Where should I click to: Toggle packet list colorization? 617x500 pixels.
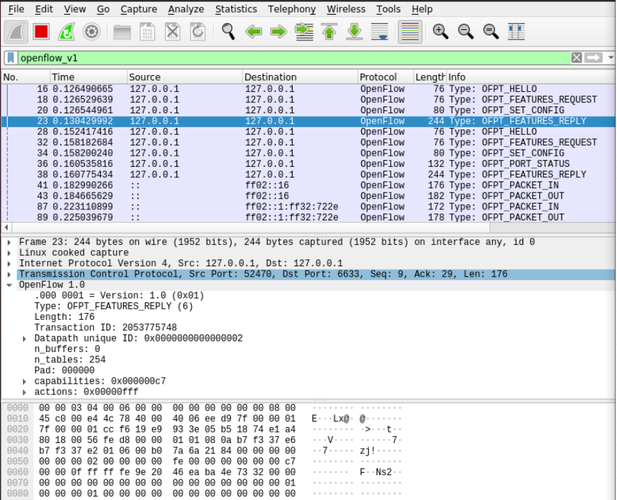(x=410, y=31)
